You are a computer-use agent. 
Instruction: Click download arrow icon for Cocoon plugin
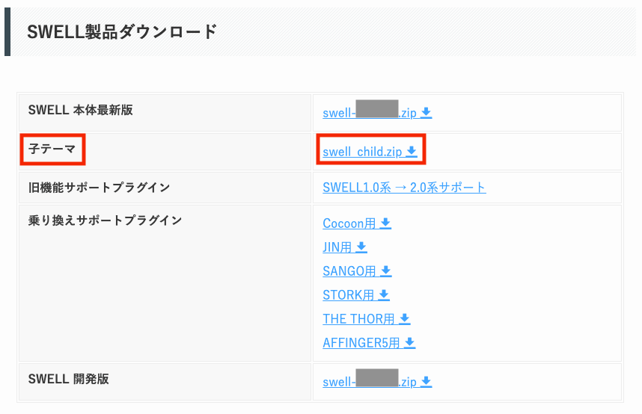386,223
